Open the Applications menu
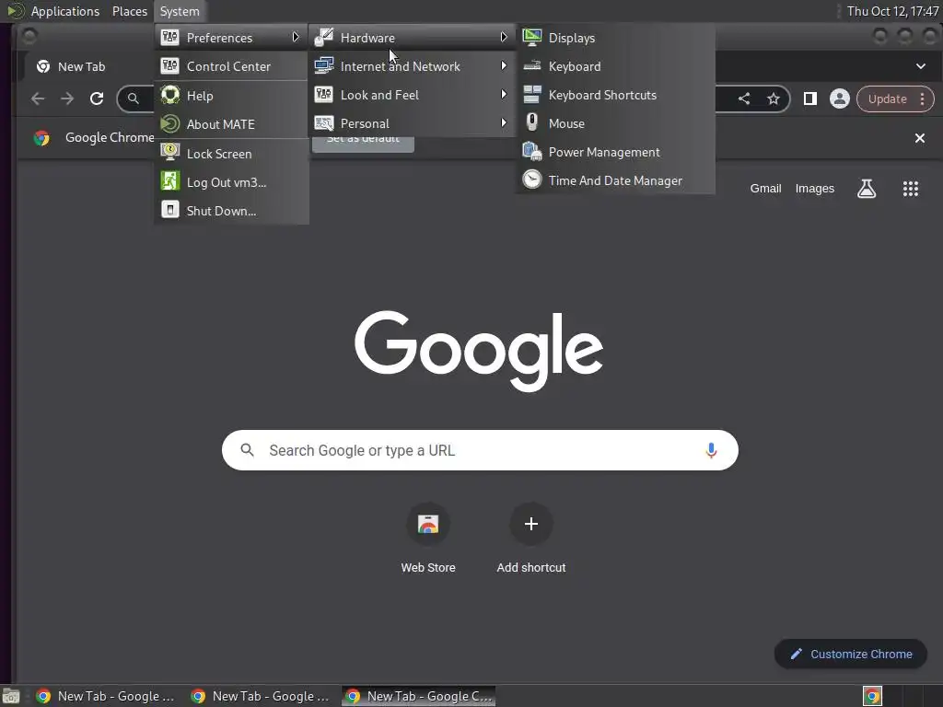 click(x=65, y=11)
